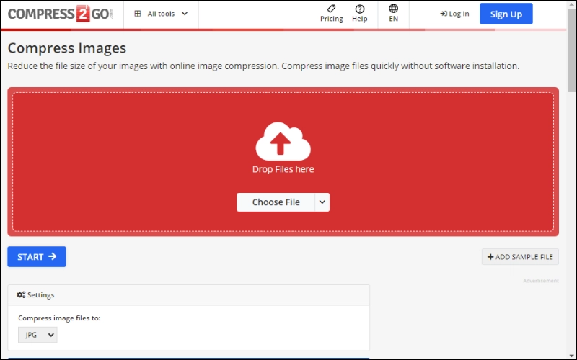Click the Sign Up button
The width and height of the screenshot is (577, 360).
coord(506,14)
